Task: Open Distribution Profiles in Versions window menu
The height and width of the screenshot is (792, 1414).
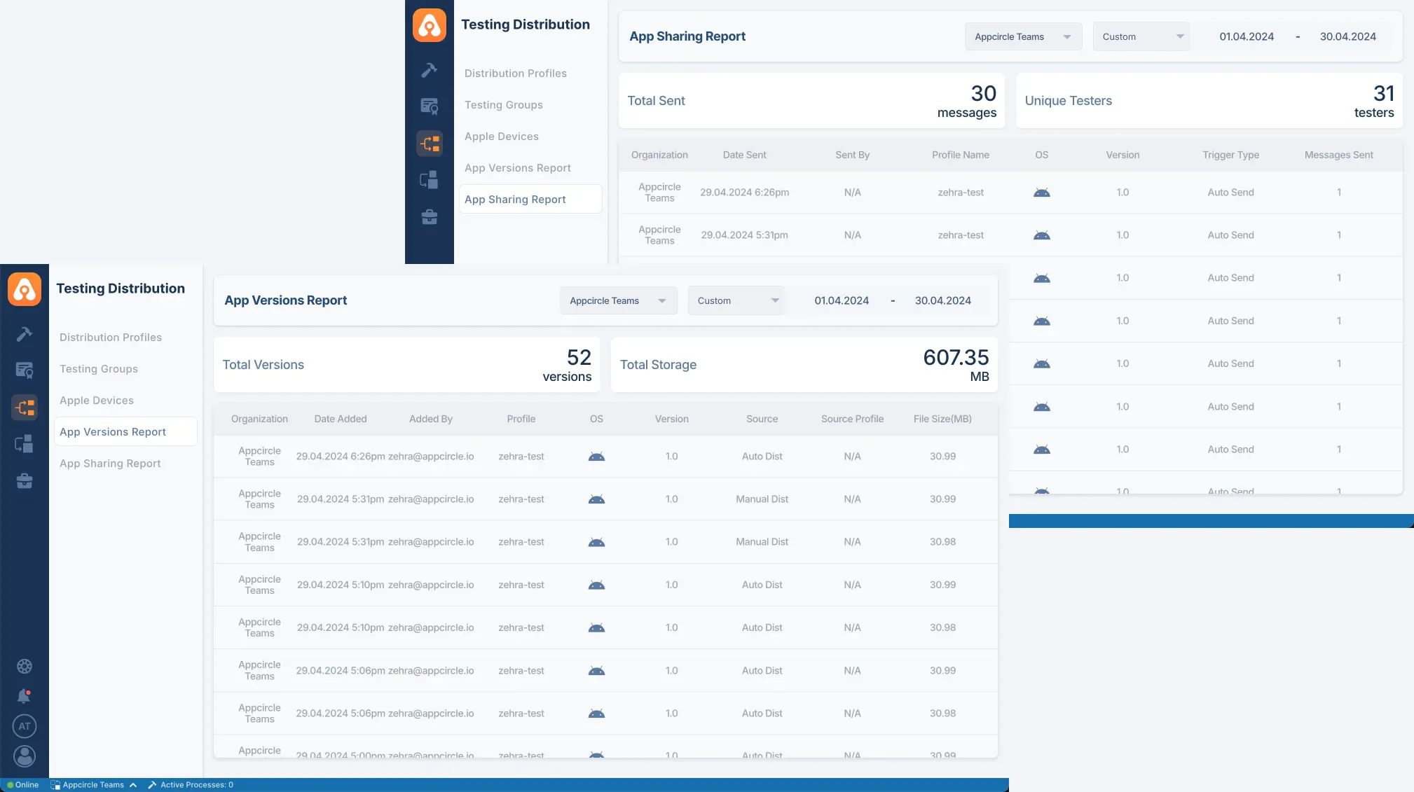Action: click(x=111, y=338)
